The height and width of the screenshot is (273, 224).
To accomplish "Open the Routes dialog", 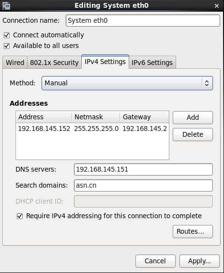I will pos(193,231).
